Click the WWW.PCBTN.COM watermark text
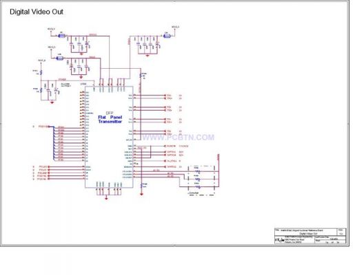Screen dimensions: 357x275 [178, 137]
